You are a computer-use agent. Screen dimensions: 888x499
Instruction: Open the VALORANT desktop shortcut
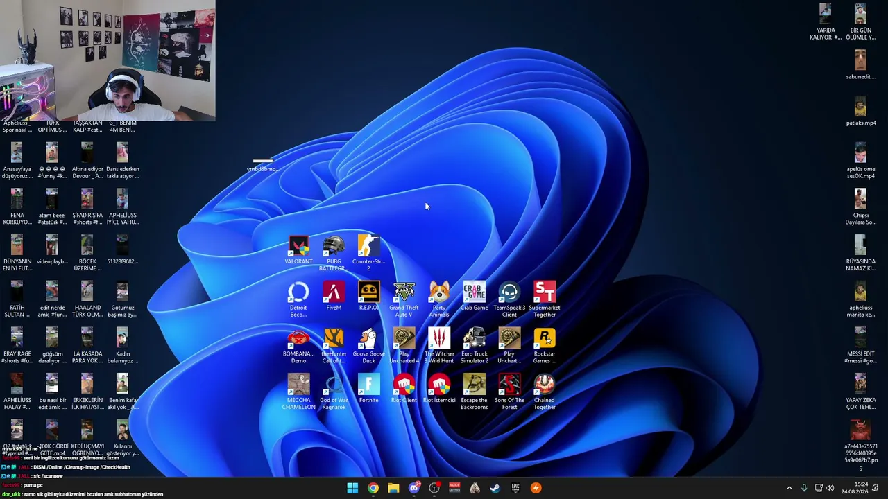(298, 249)
